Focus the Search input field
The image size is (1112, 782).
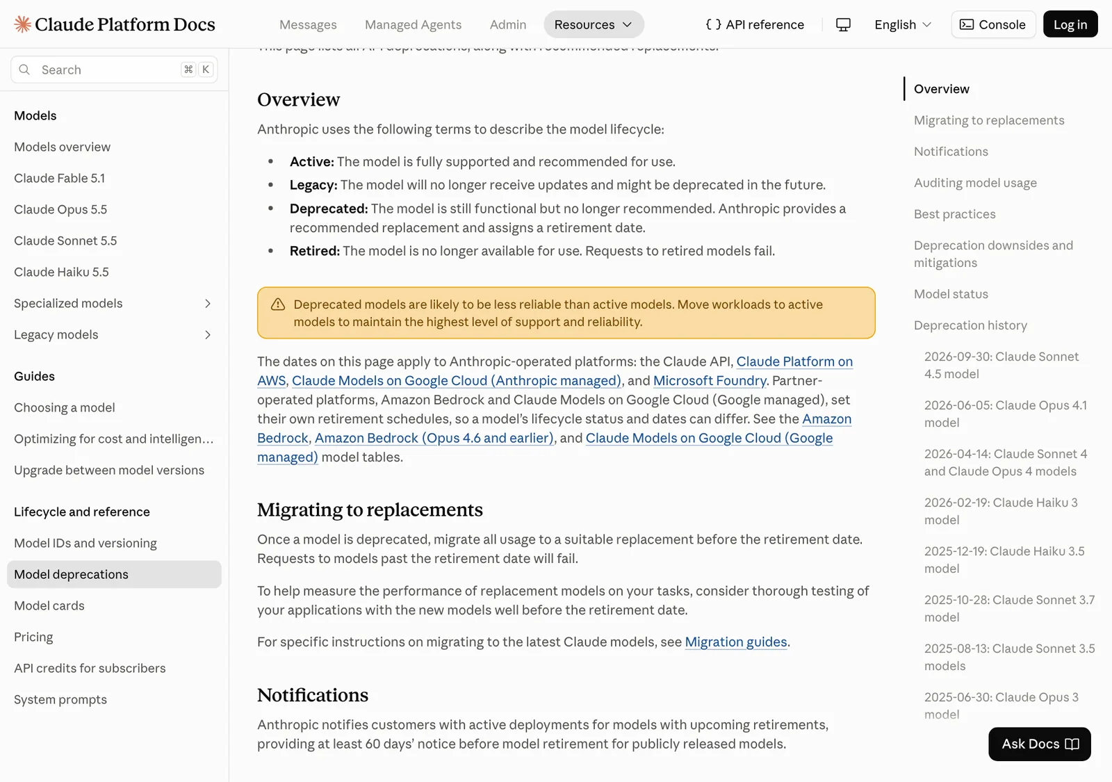[114, 70]
